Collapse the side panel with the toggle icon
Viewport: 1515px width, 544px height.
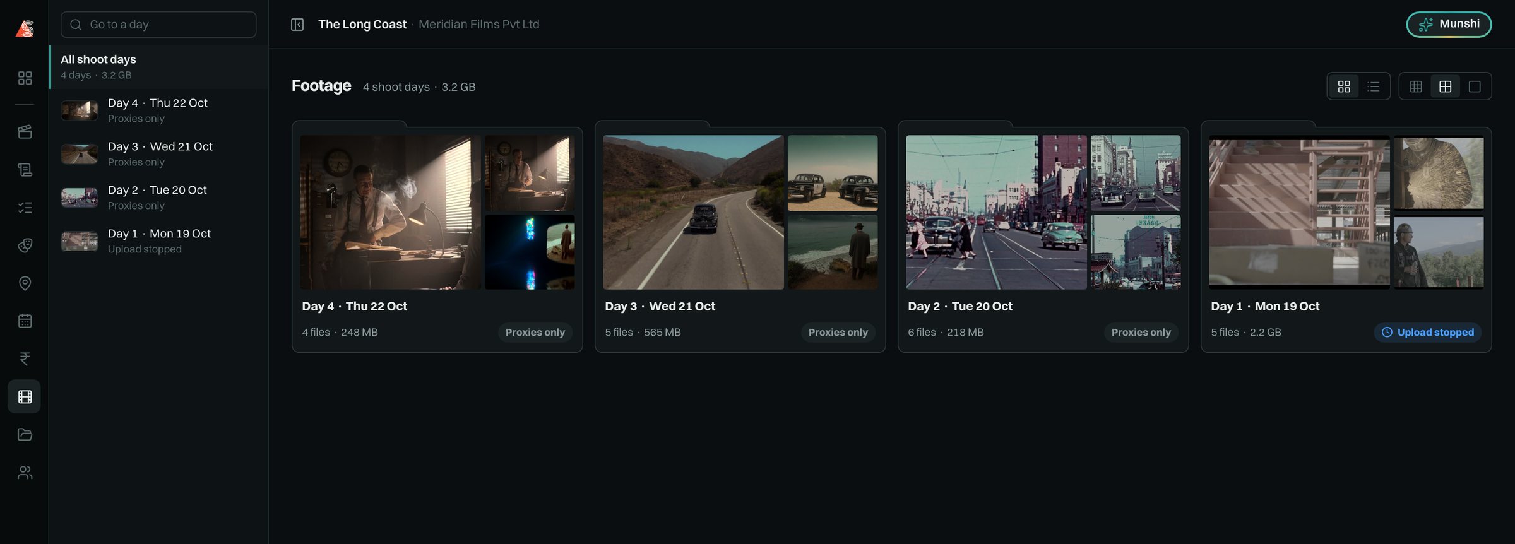(297, 25)
